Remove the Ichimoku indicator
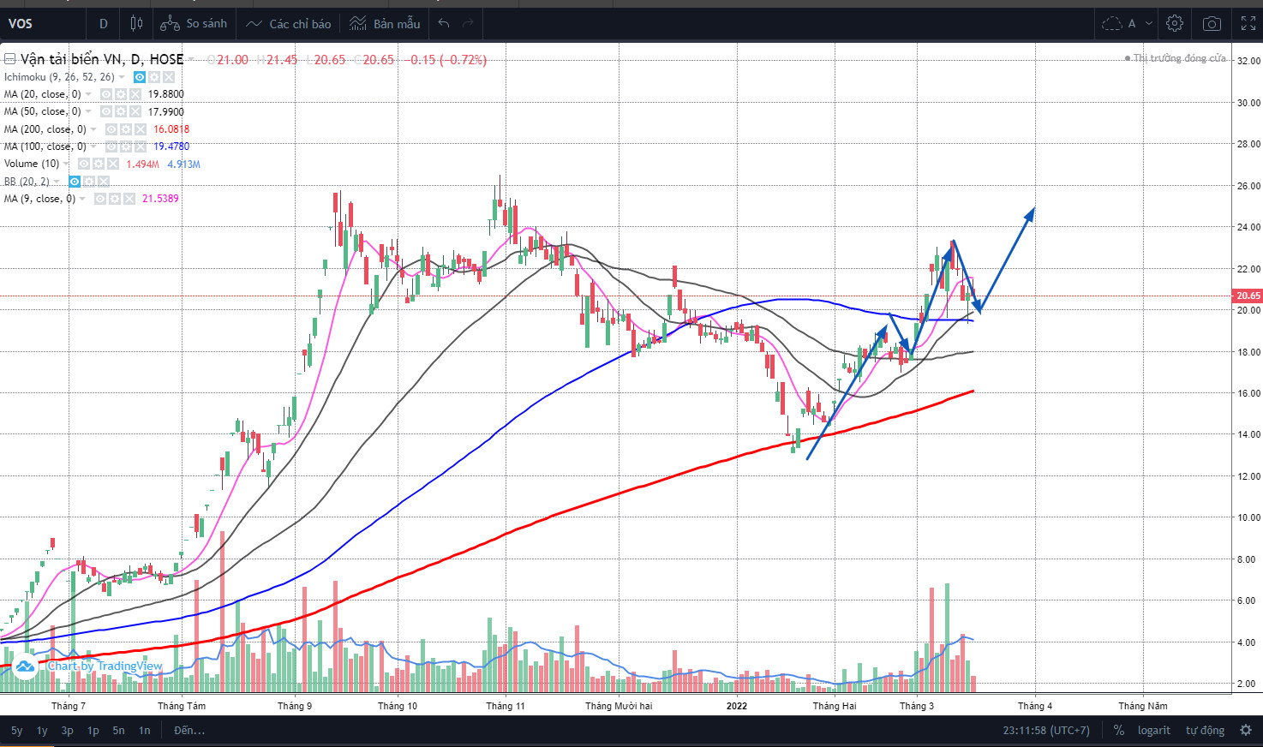This screenshot has height=747, width=1263. tap(169, 77)
